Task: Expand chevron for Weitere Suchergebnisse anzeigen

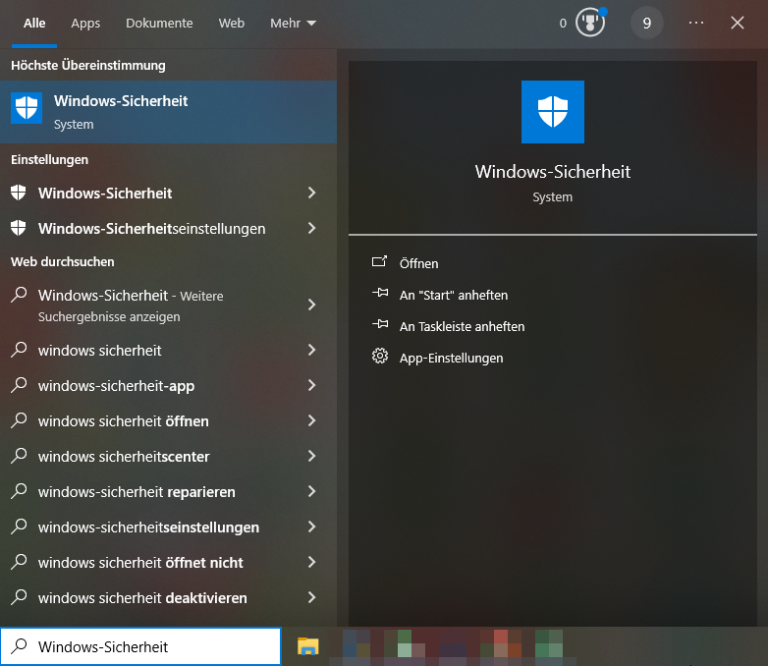Action: (312, 305)
